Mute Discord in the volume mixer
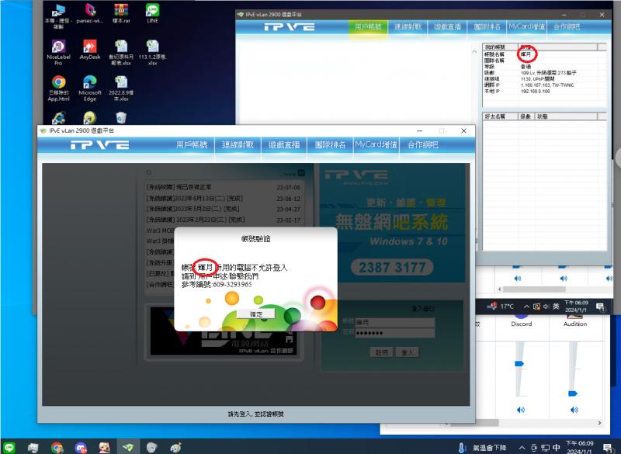This screenshot has height=454, width=621. (520, 409)
